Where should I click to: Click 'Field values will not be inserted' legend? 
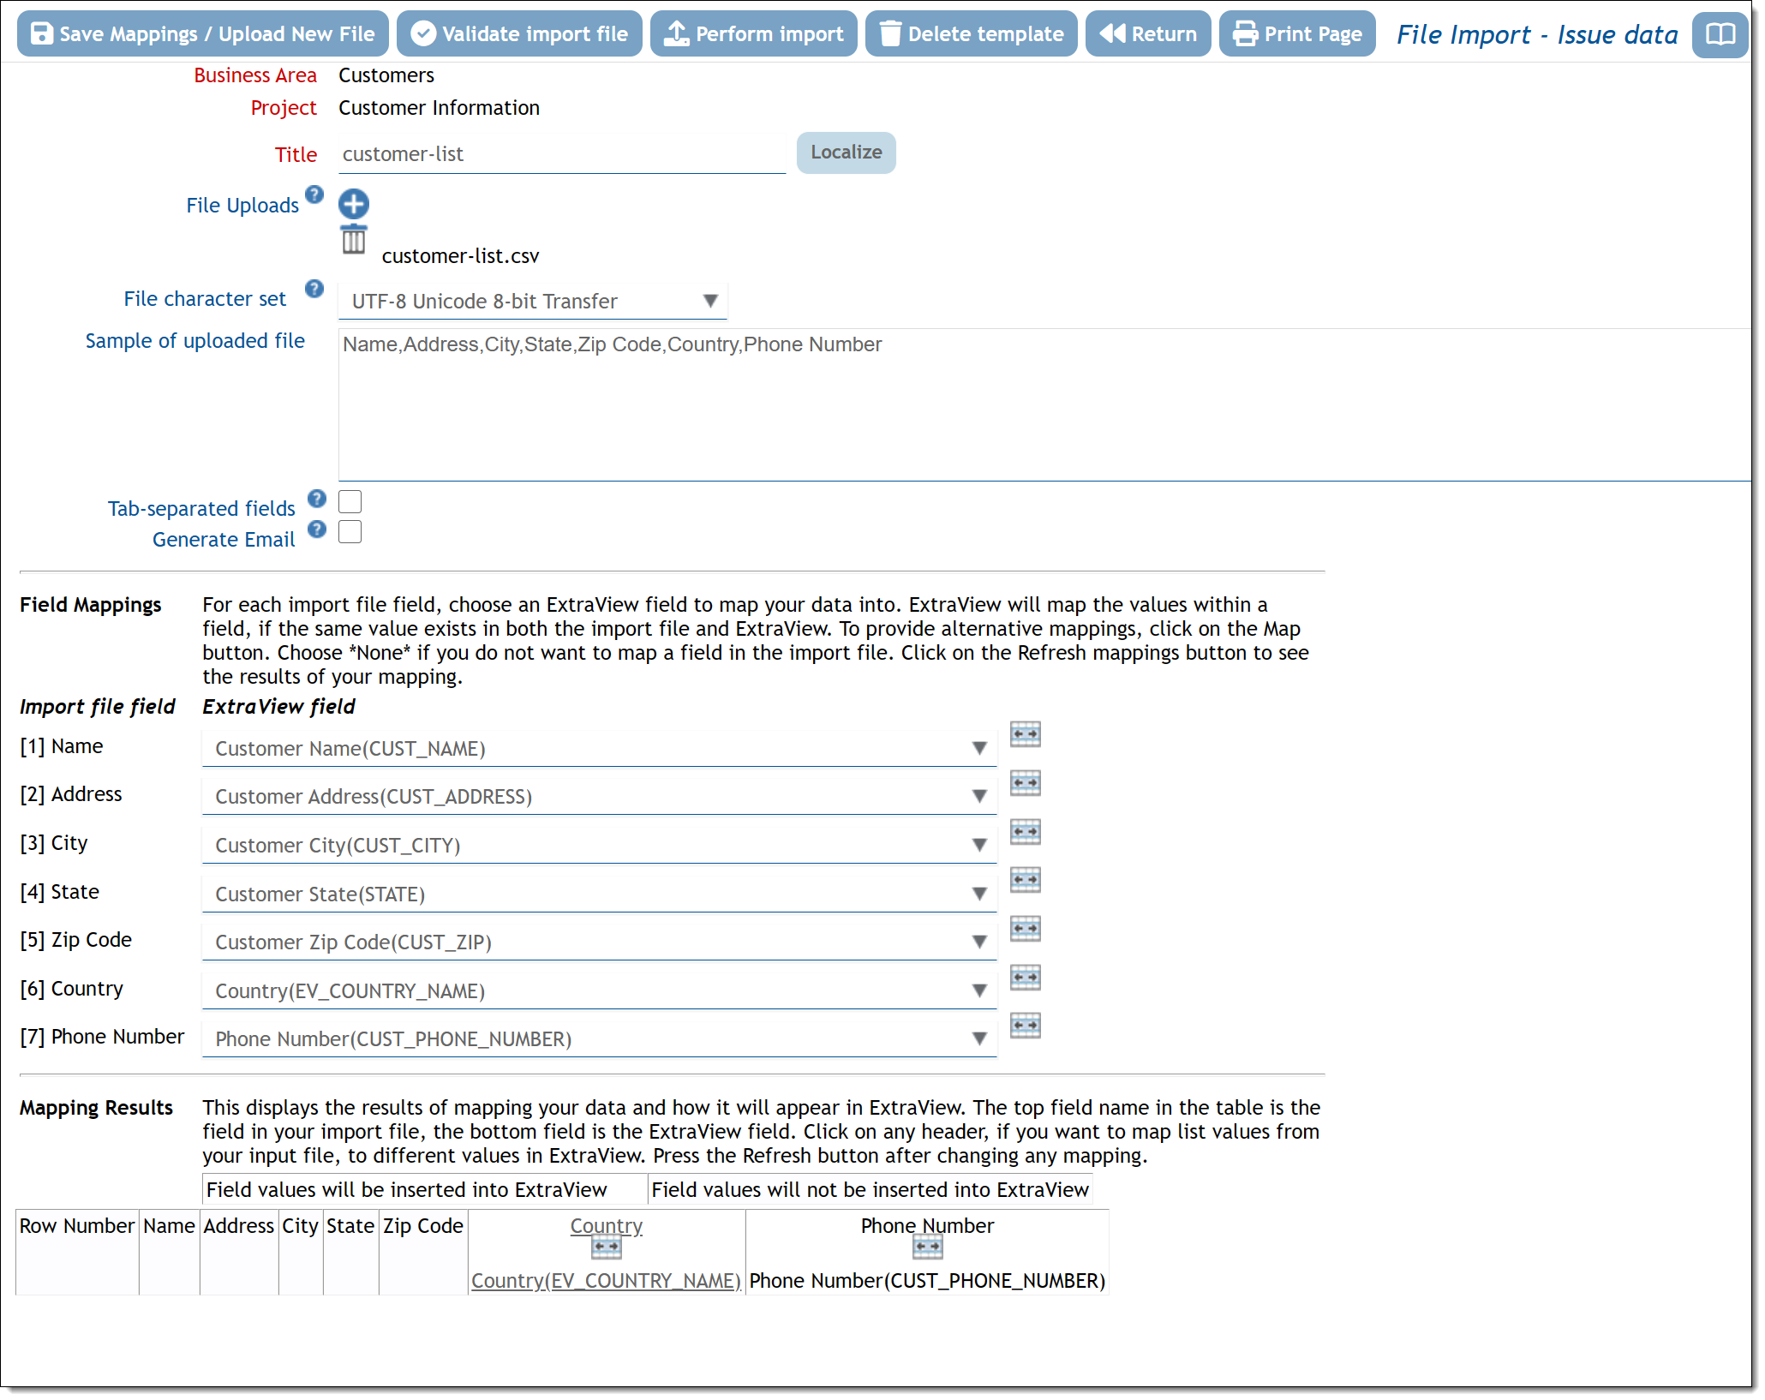tap(870, 1190)
